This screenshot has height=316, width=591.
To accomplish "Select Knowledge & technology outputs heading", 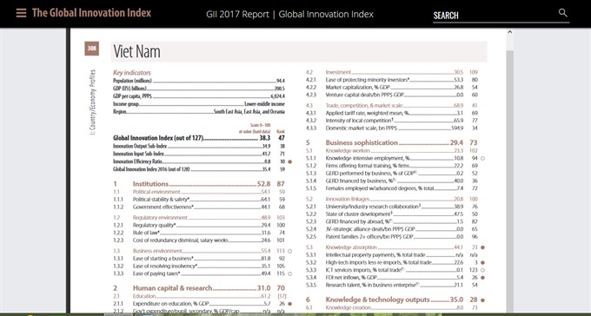I will point(377,300).
